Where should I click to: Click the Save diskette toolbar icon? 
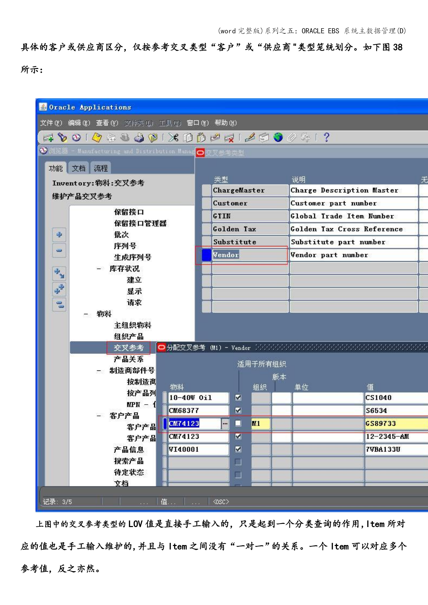97,138
